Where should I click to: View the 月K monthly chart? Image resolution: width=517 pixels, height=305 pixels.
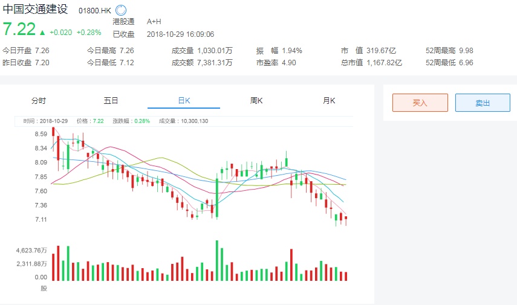(x=329, y=101)
